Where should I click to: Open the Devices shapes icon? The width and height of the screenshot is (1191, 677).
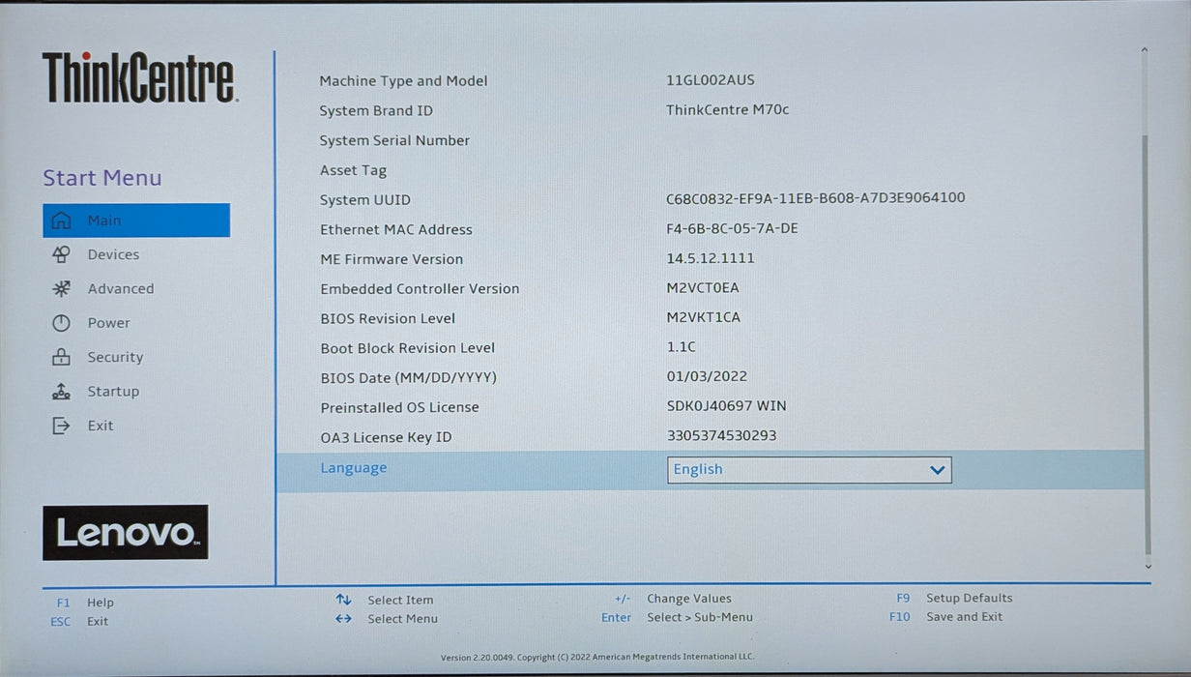click(61, 254)
